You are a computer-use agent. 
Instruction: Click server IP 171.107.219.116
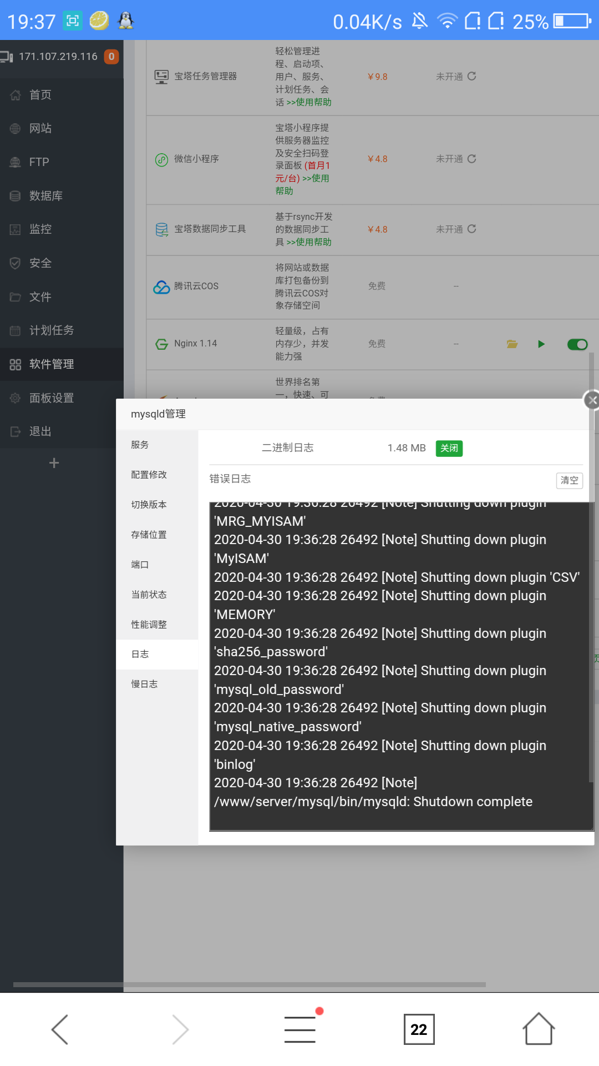[58, 57]
